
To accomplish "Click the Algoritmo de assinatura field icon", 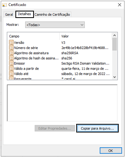I will click(x=11, y=53).
